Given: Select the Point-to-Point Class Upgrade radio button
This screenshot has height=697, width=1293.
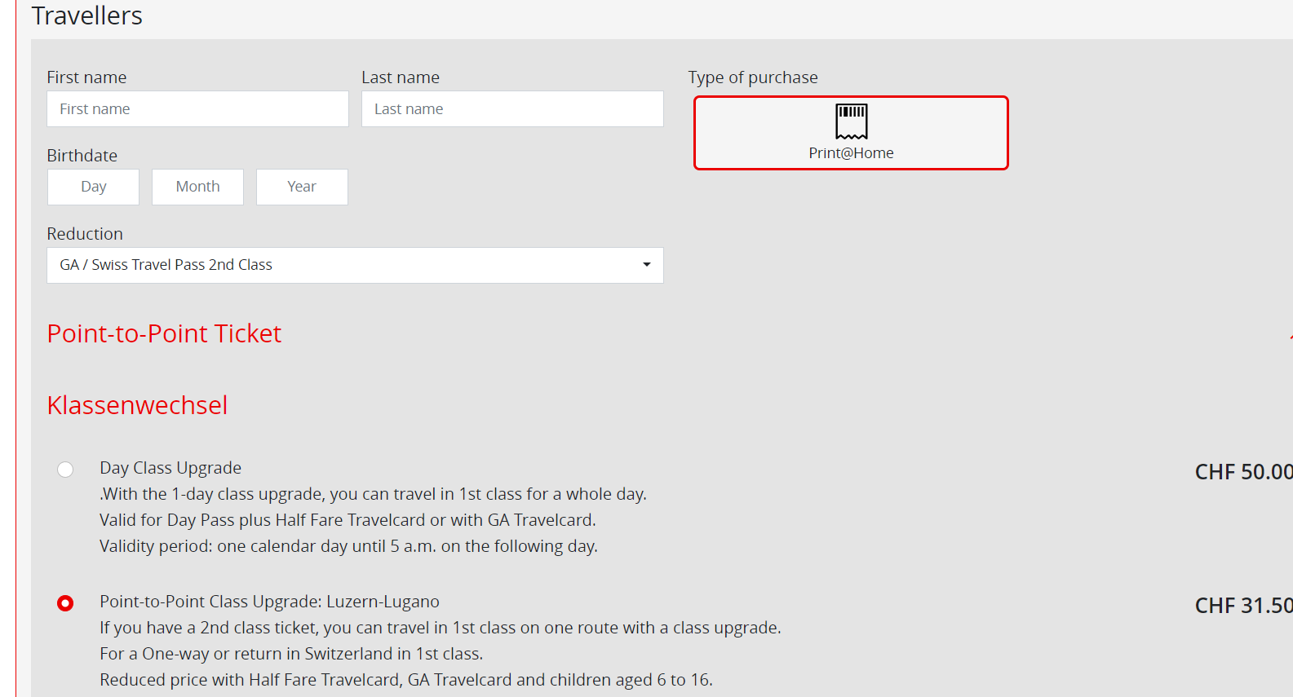Looking at the screenshot, I should pyautogui.click(x=65, y=603).
